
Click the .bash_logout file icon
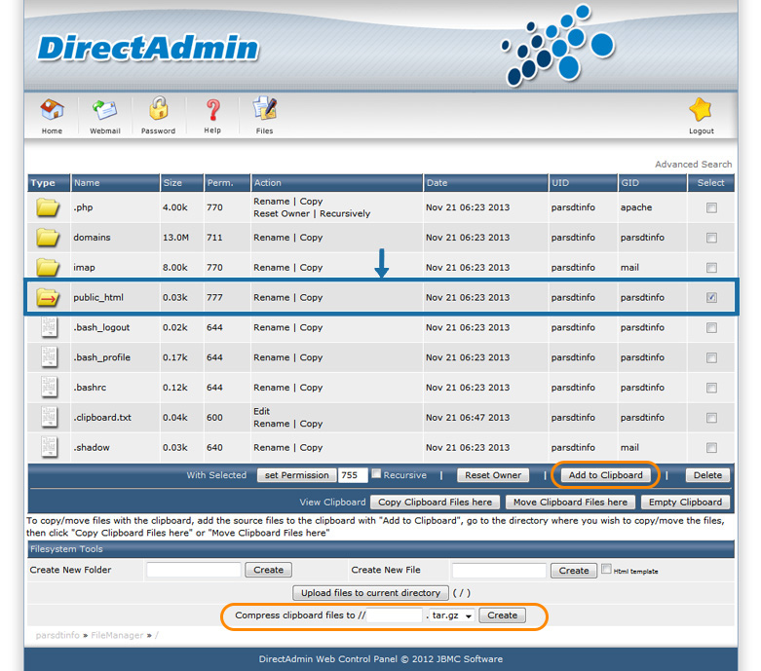coord(49,327)
